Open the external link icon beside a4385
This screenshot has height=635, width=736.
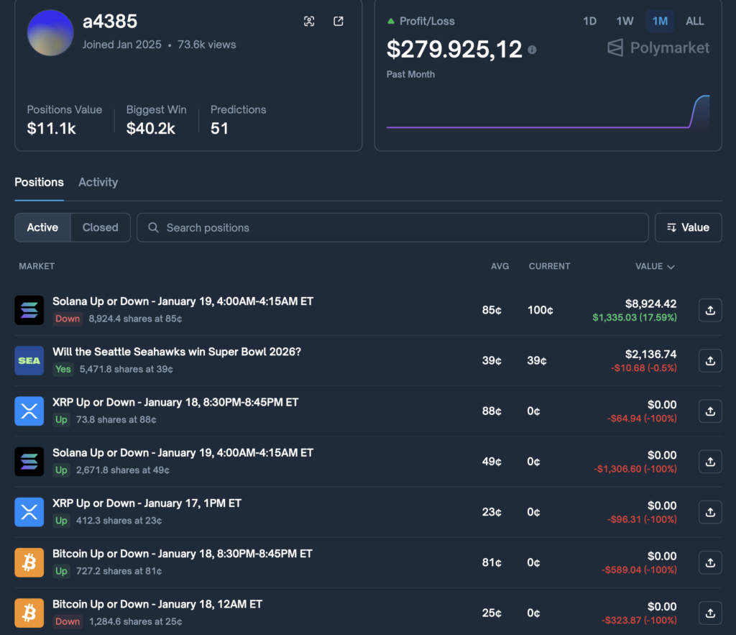pyautogui.click(x=339, y=22)
